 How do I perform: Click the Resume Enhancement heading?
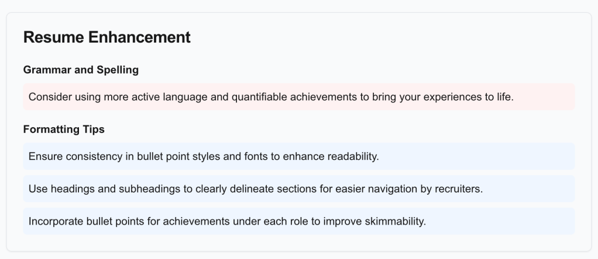click(107, 37)
